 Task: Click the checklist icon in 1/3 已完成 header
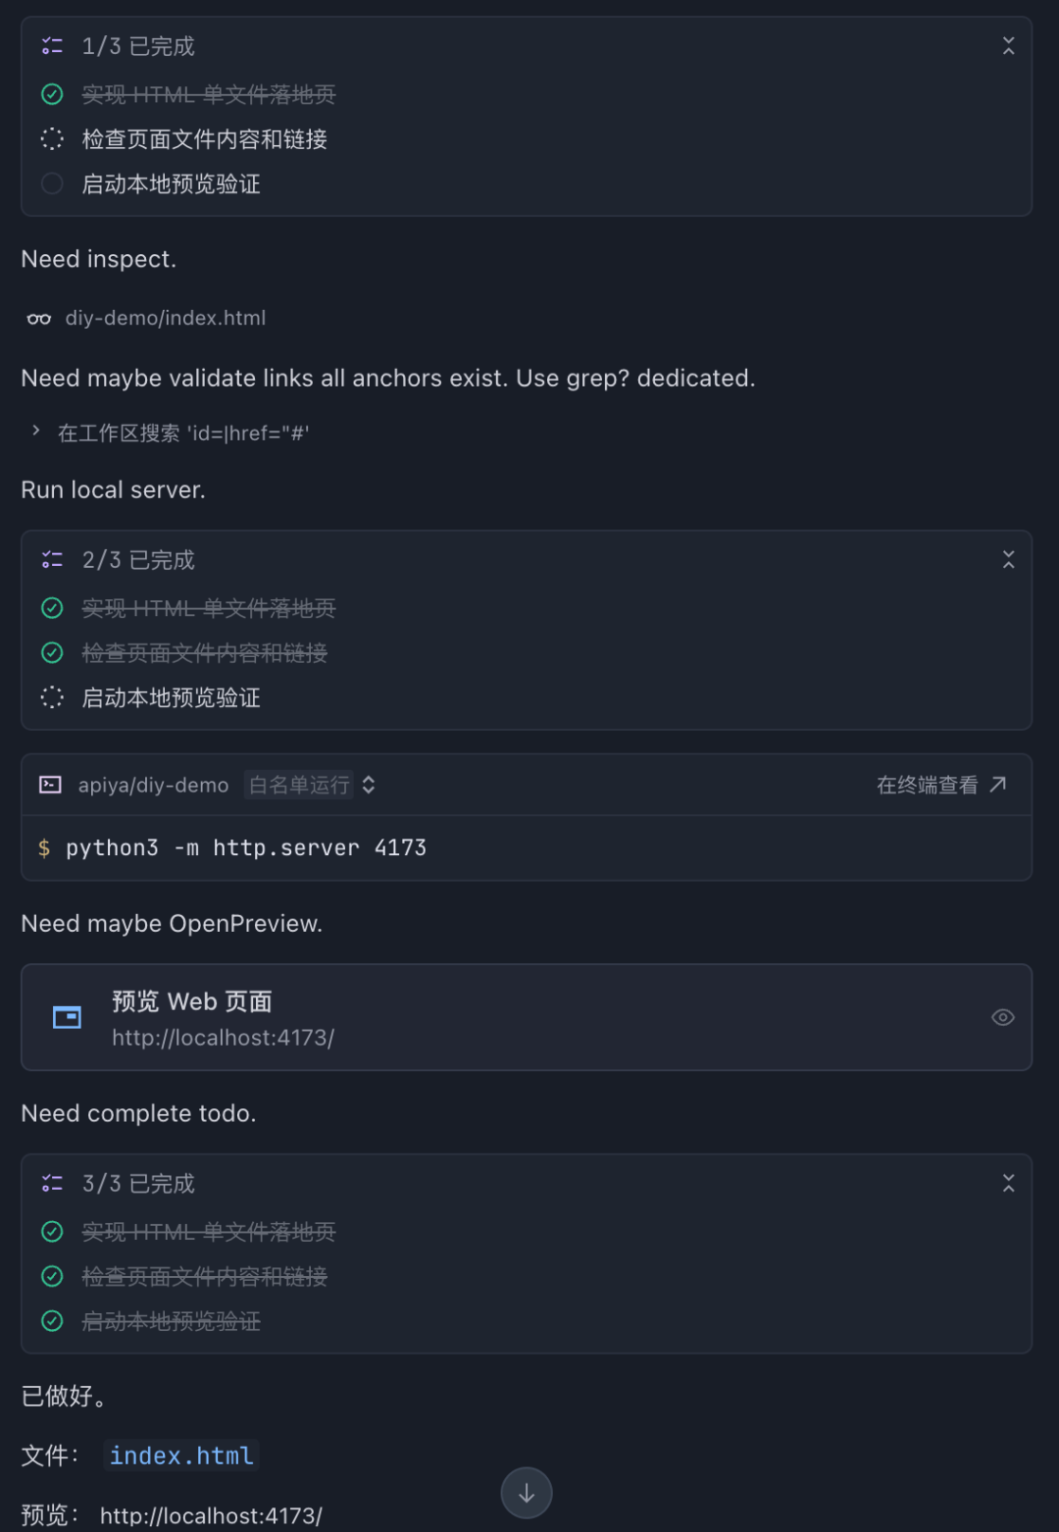(x=52, y=46)
